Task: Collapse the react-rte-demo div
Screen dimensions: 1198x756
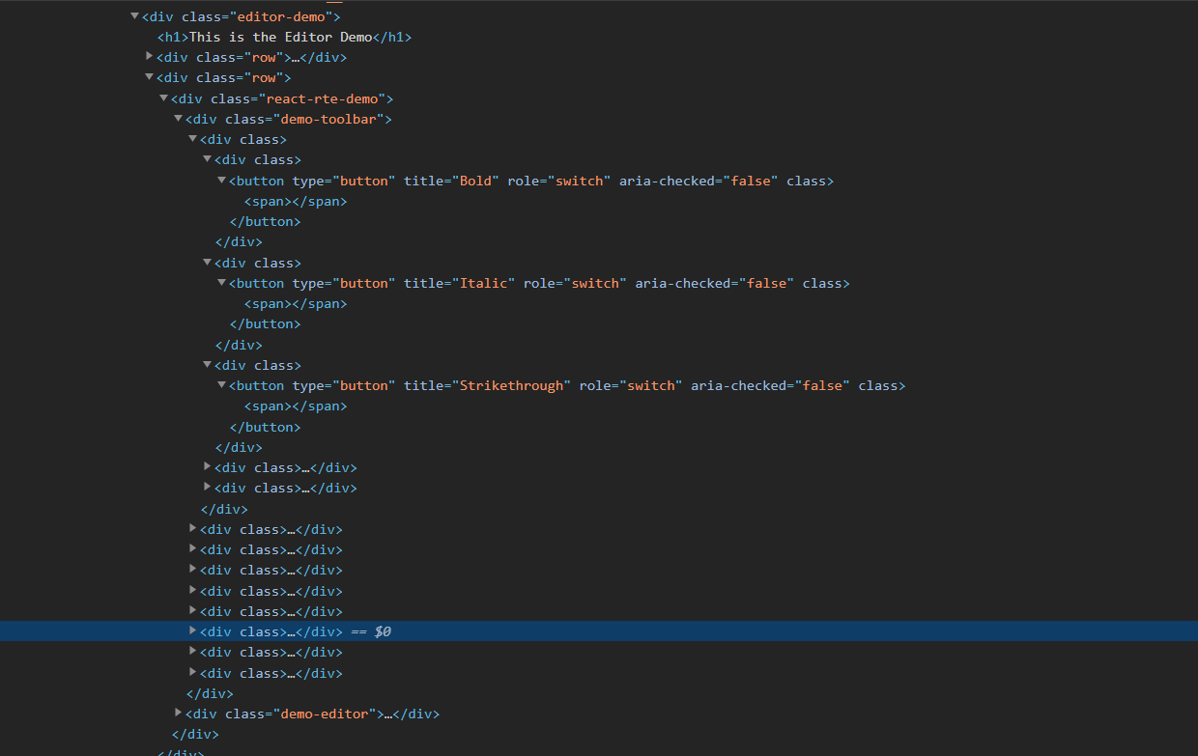Action: (x=164, y=98)
